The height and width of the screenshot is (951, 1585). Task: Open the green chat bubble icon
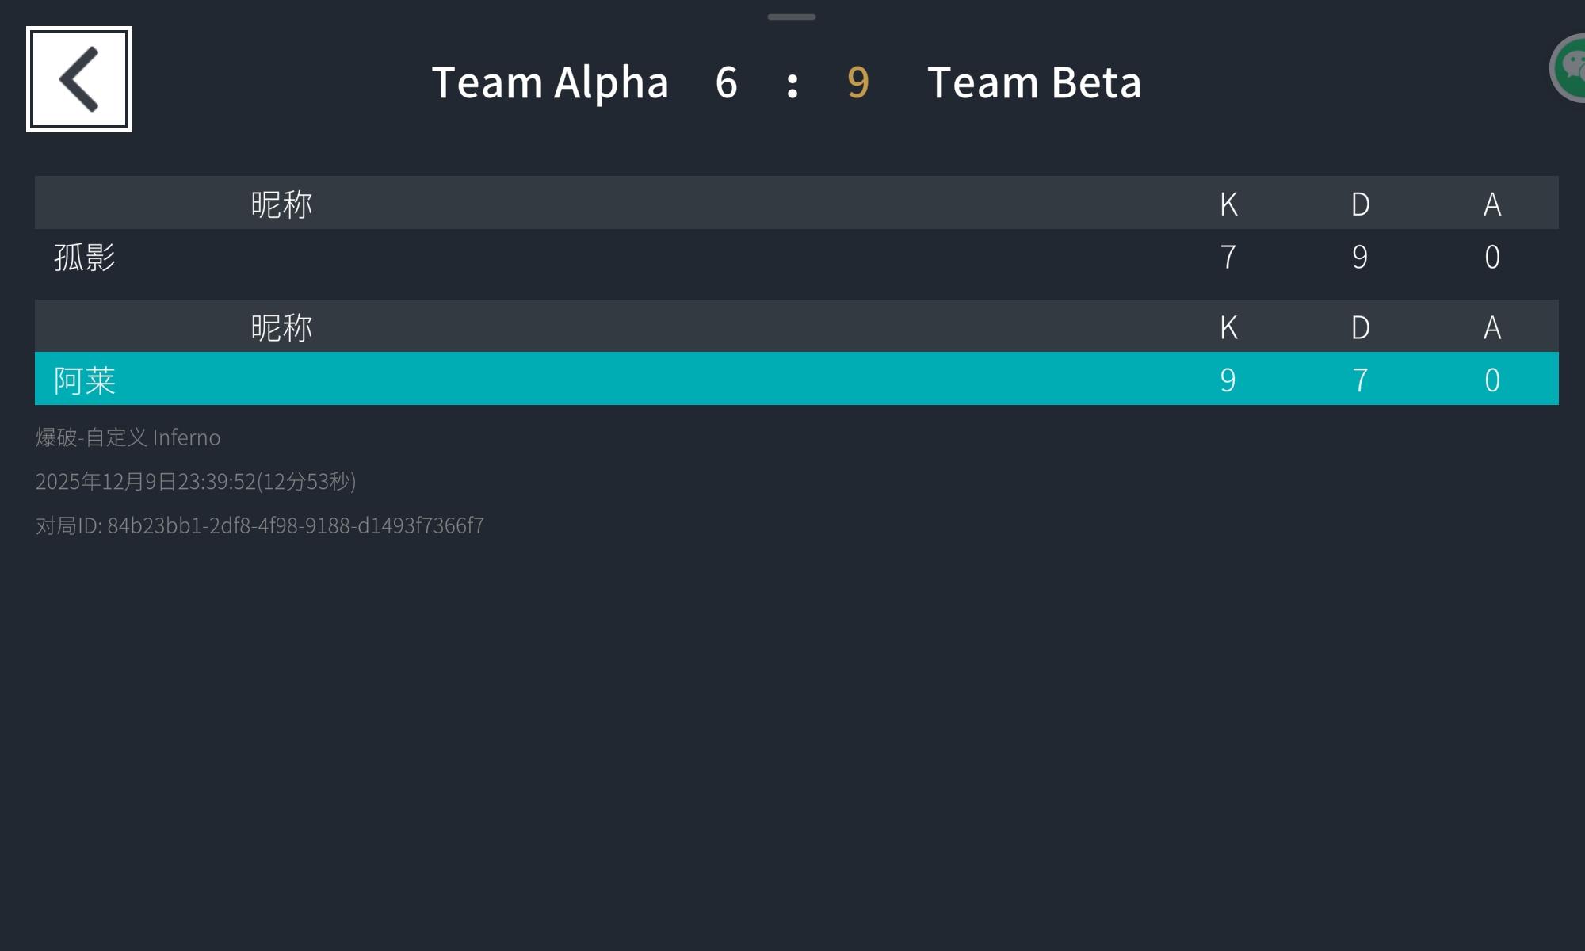[x=1571, y=69]
